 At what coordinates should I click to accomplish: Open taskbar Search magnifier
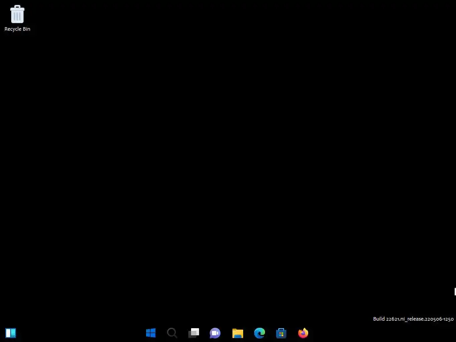172,333
